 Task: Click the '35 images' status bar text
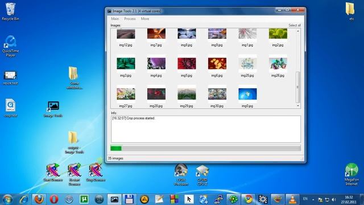[x=115, y=158]
